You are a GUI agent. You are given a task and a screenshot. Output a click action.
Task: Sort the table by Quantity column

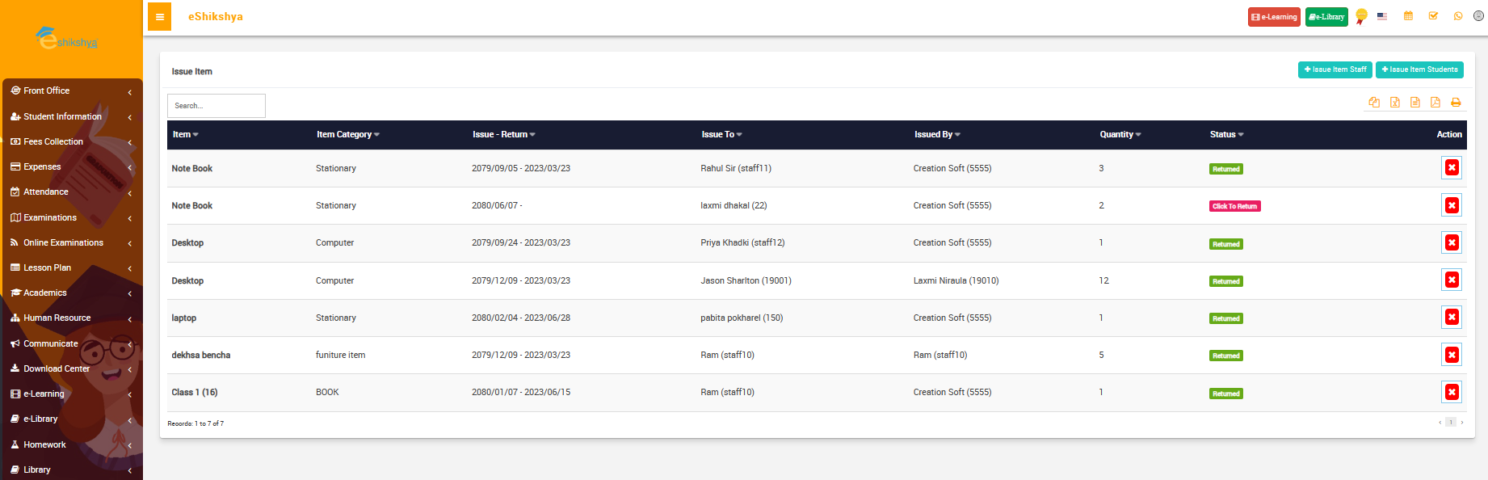point(1120,135)
